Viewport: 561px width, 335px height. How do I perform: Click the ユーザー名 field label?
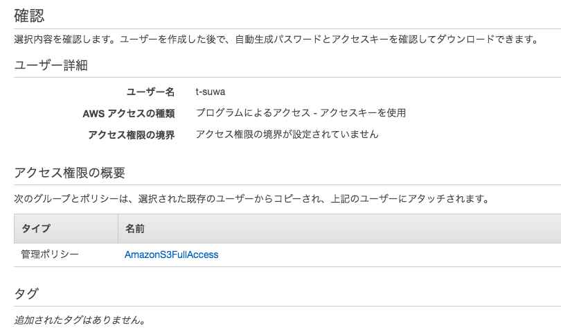coord(150,92)
